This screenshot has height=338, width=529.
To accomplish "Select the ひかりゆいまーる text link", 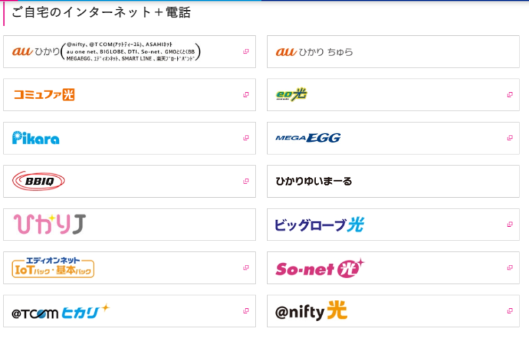I will tap(314, 182).
